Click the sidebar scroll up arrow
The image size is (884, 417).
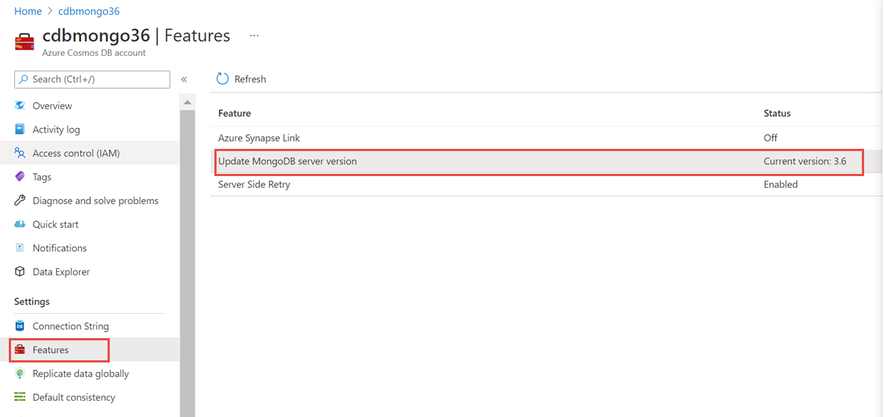point(187,102)
